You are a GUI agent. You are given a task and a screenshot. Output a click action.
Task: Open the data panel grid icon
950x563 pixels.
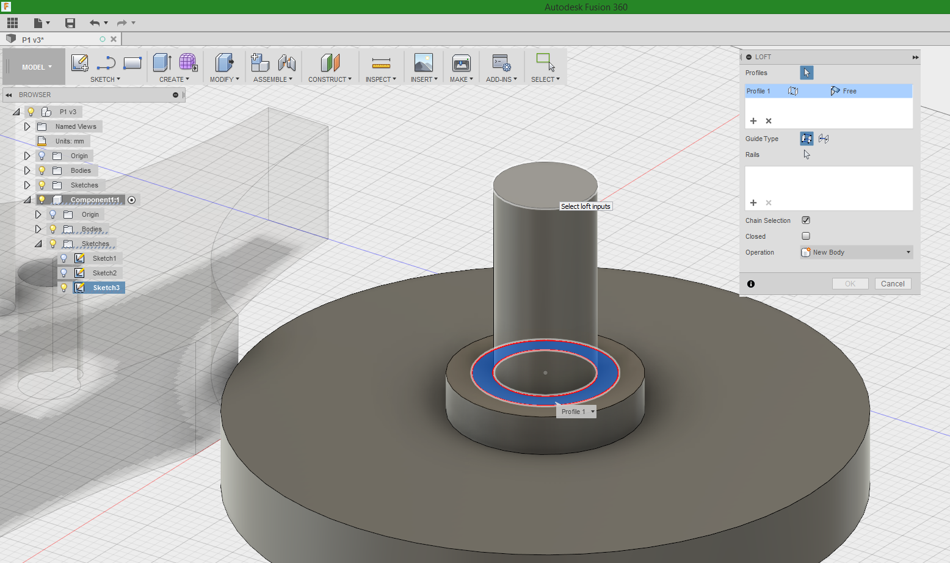click(x=12, y=23)
